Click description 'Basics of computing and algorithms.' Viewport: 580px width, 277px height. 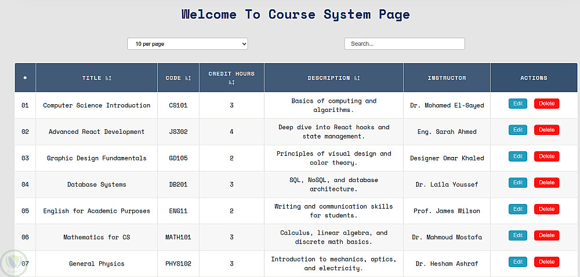(333, 105)
